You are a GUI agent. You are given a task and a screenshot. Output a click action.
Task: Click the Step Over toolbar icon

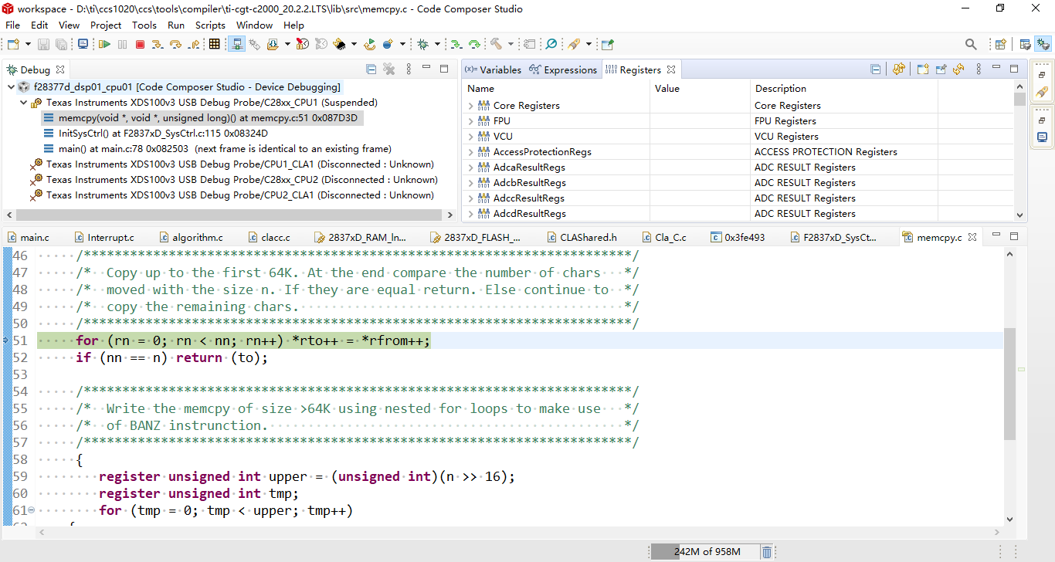pyautogui.click(x=175, y=45)
